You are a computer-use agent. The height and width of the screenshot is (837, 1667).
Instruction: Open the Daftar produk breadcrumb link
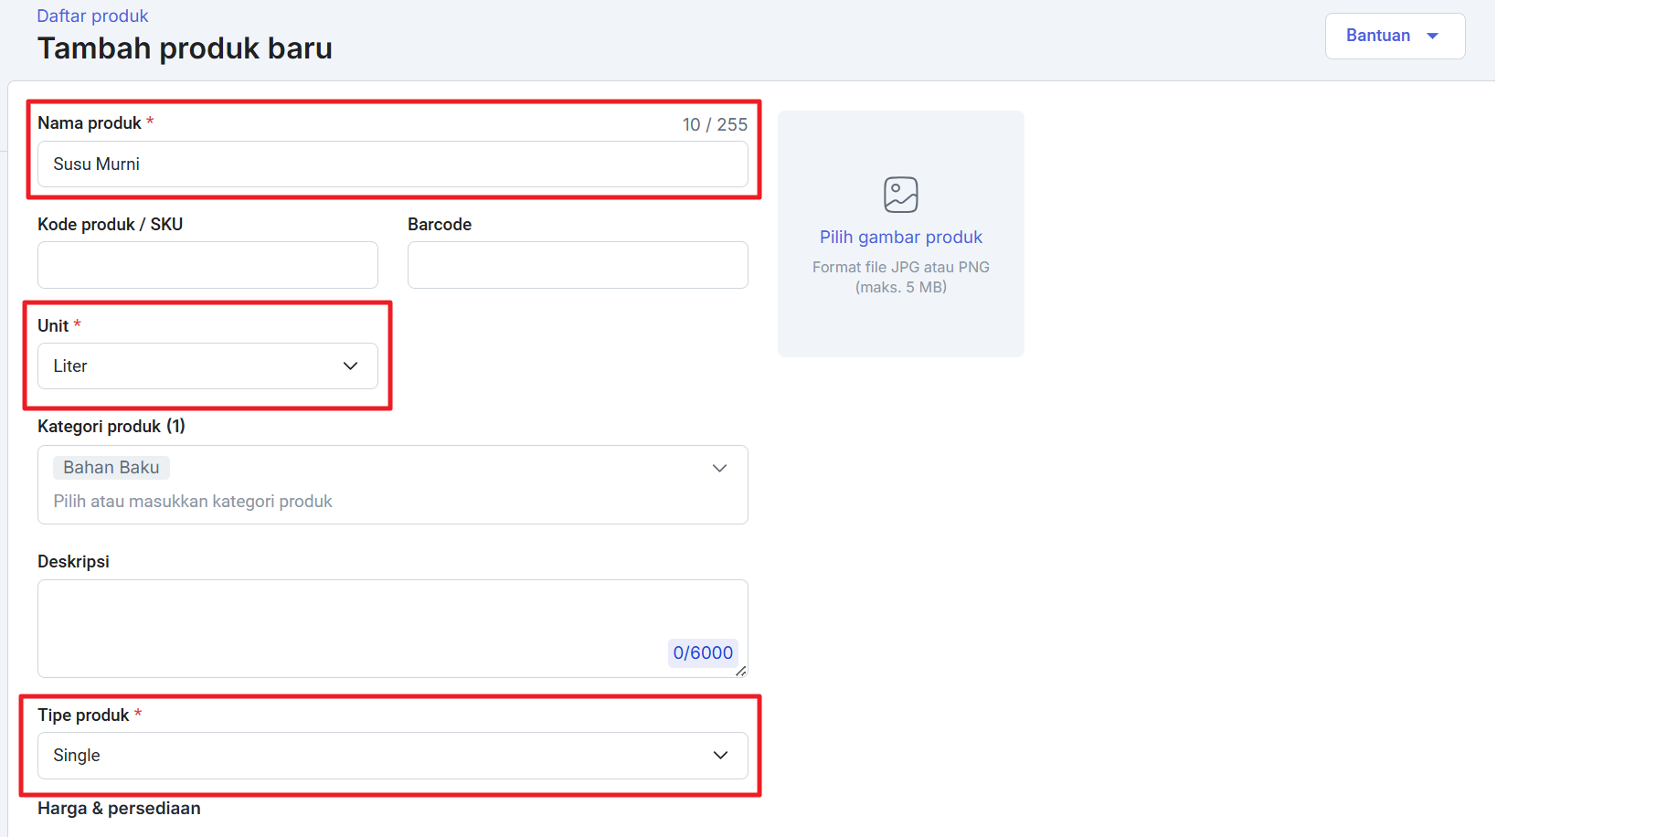(x=92, y=16)
